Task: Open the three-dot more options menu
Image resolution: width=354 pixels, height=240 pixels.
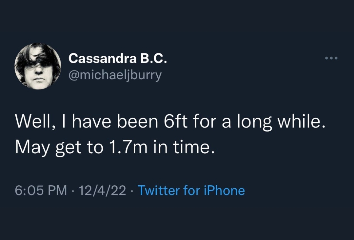Action: [331, 59]
